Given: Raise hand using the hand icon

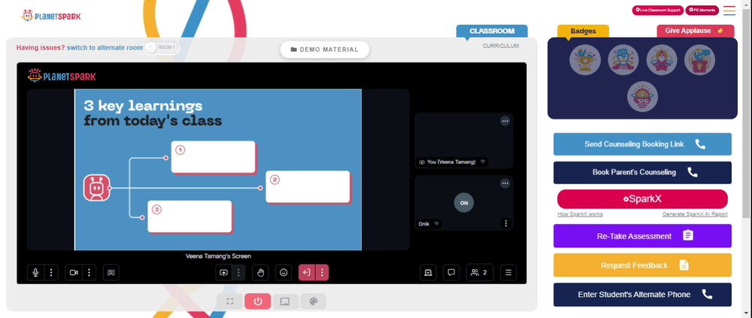Looking at the screenshot, I should click(260, 272).
